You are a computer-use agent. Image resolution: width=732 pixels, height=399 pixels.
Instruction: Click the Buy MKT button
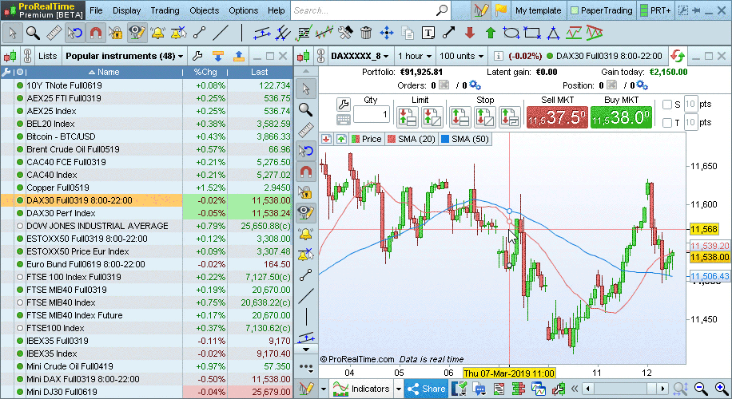tap(621, 117)
